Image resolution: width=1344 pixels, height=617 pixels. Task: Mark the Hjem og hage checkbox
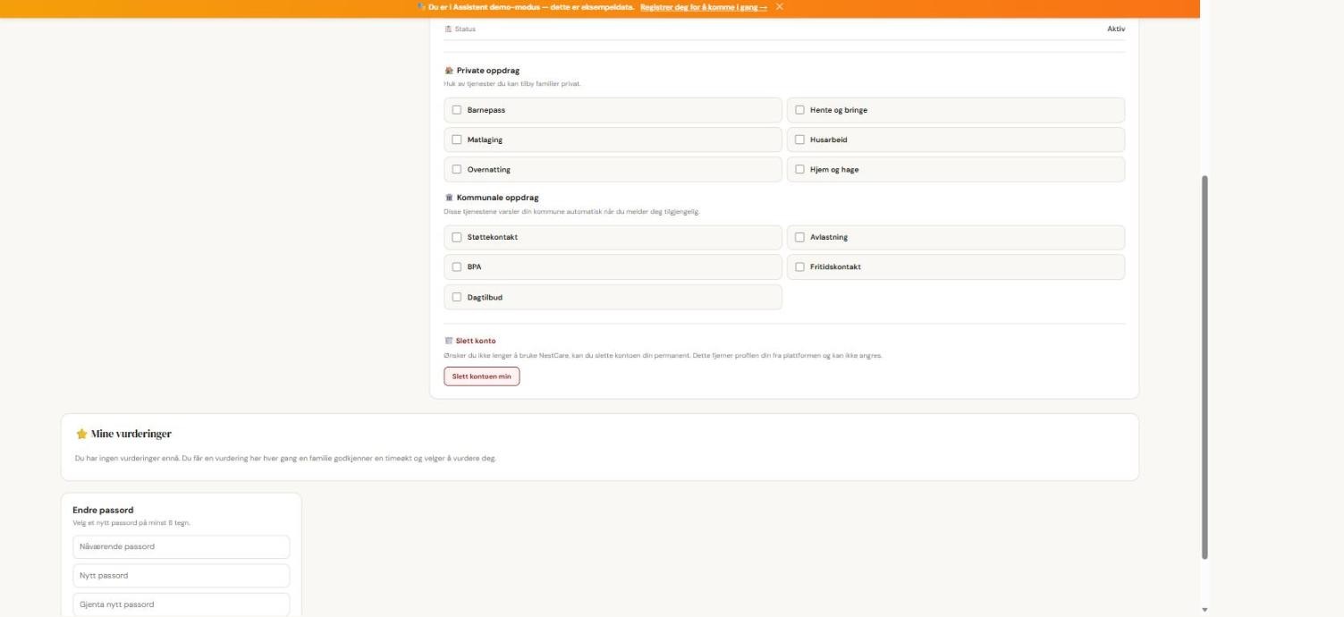(x=800, y=169)
